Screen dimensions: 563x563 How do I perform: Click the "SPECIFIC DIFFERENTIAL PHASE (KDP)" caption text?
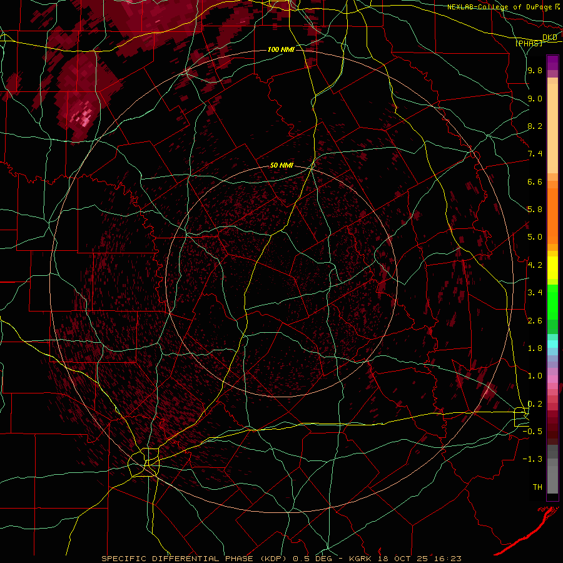194,559
